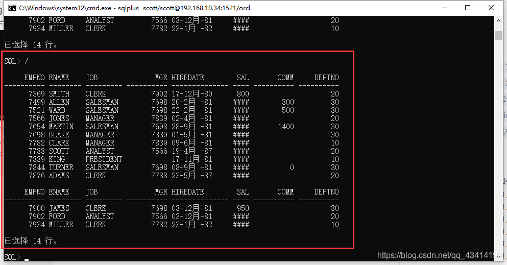Click ename ALLEN in the table
The height and width of the screenshot is (265, 507).
point(59,102)
